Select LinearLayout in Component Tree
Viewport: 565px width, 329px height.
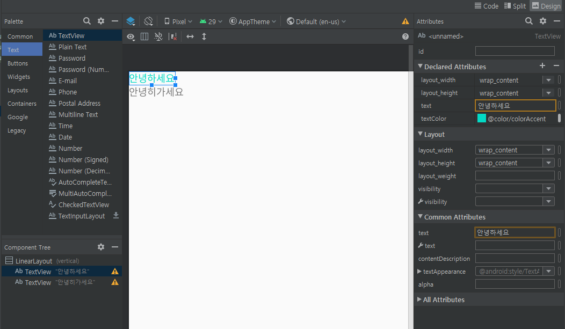62,261
